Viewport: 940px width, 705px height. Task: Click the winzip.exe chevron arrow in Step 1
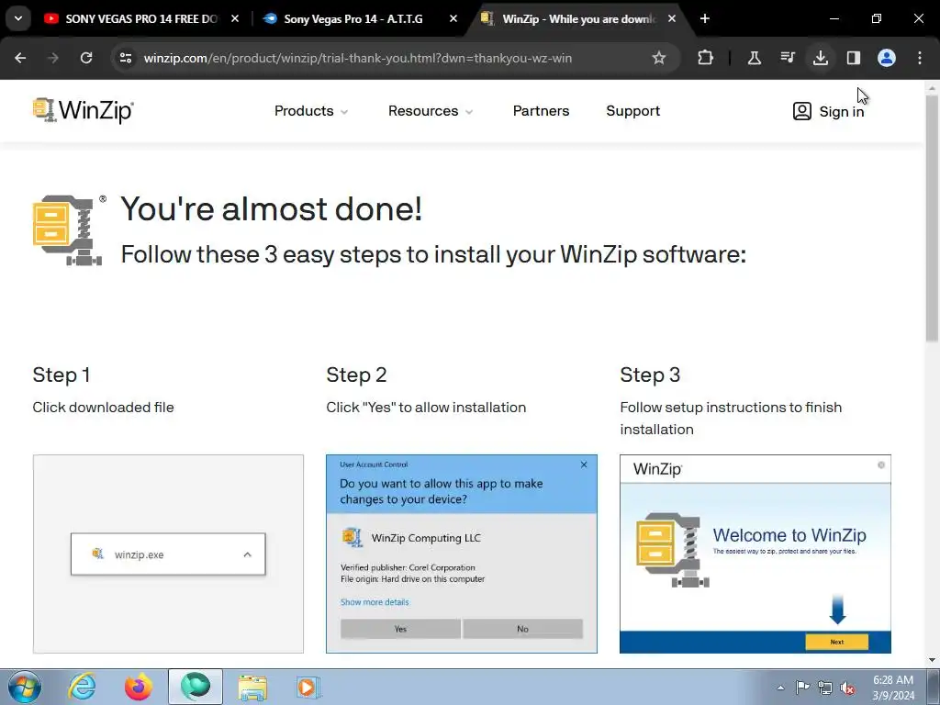tap(248, 554)
